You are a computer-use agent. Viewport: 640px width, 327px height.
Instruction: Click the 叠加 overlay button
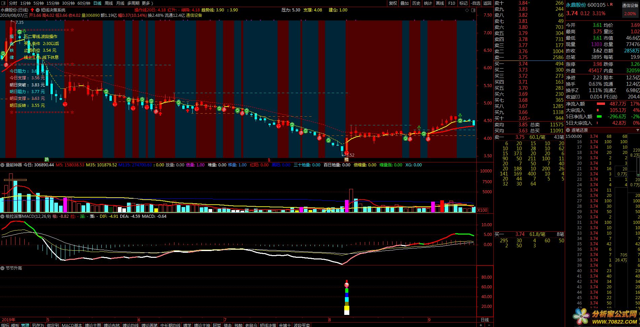[x=405, y=3]
